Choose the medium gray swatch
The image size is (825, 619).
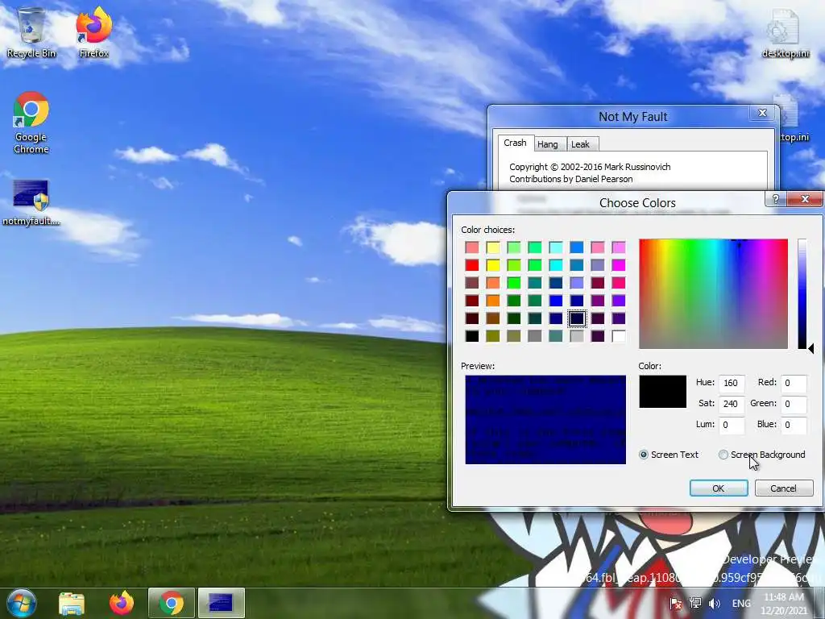pos(535,336)
